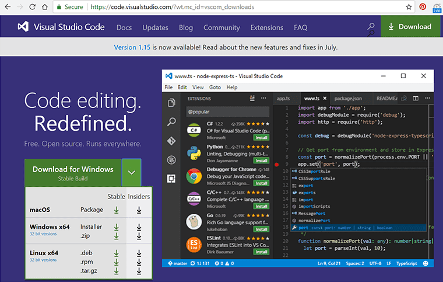Bookmark page with the star icon
The width and height of the screenshot is (443, 282).
pyautogui.click(x=409, y=6)
